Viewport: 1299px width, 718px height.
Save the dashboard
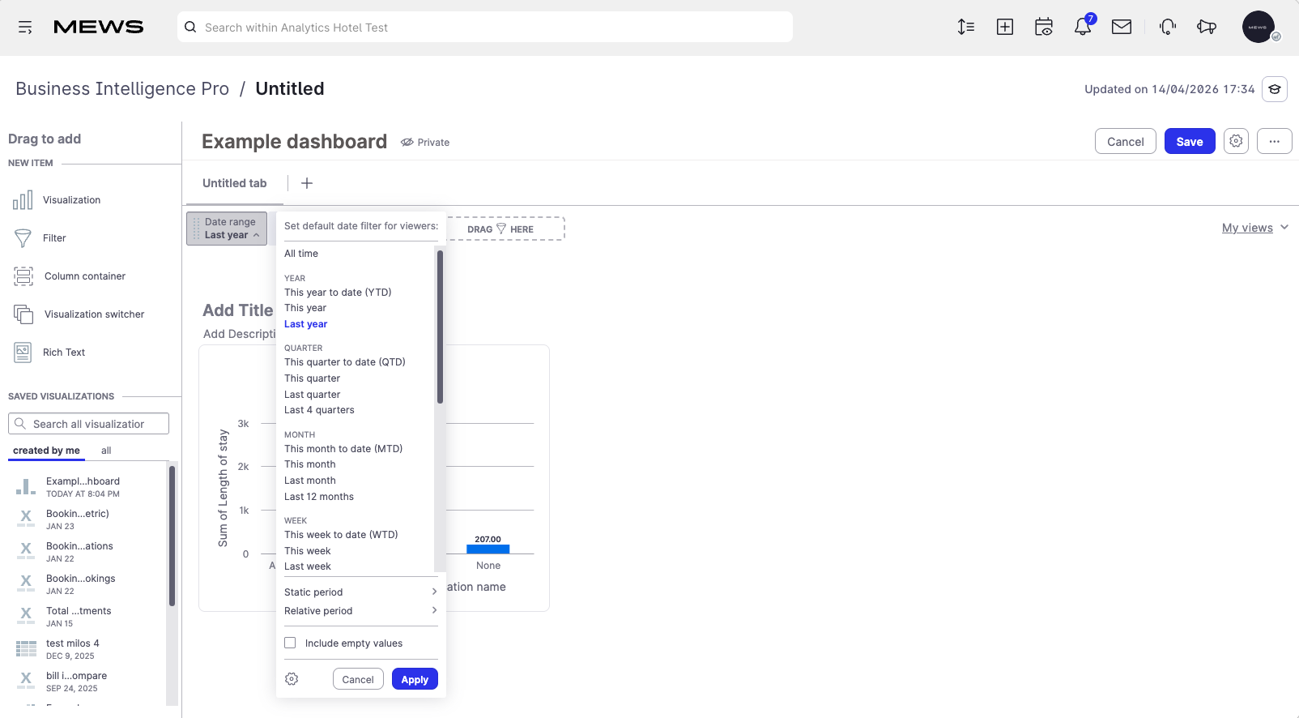[x=1190, y=141]
